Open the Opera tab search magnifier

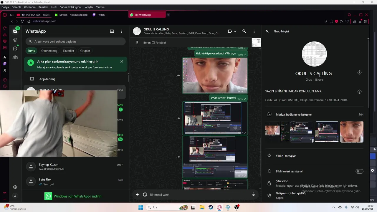[349, 15]
